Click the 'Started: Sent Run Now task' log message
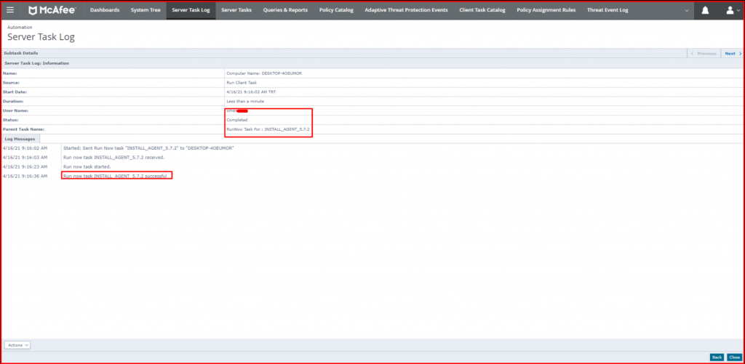745x364 pixels. click(148, 148)
